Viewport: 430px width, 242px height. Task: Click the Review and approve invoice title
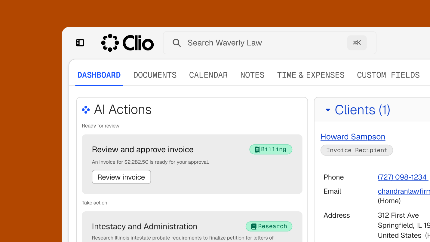(143, 150)
